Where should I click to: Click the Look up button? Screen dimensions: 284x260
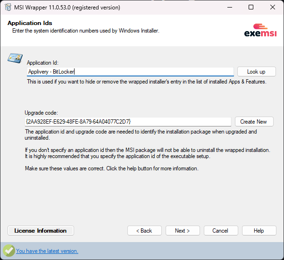(x=257, y=72)
